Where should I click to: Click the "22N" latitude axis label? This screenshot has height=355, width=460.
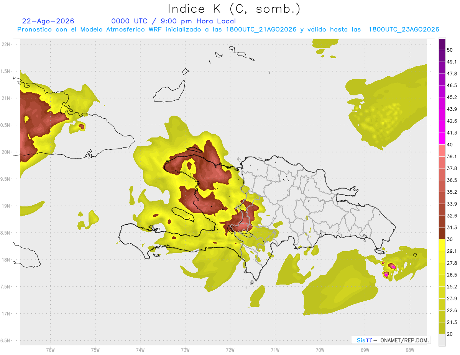(6, 44)
